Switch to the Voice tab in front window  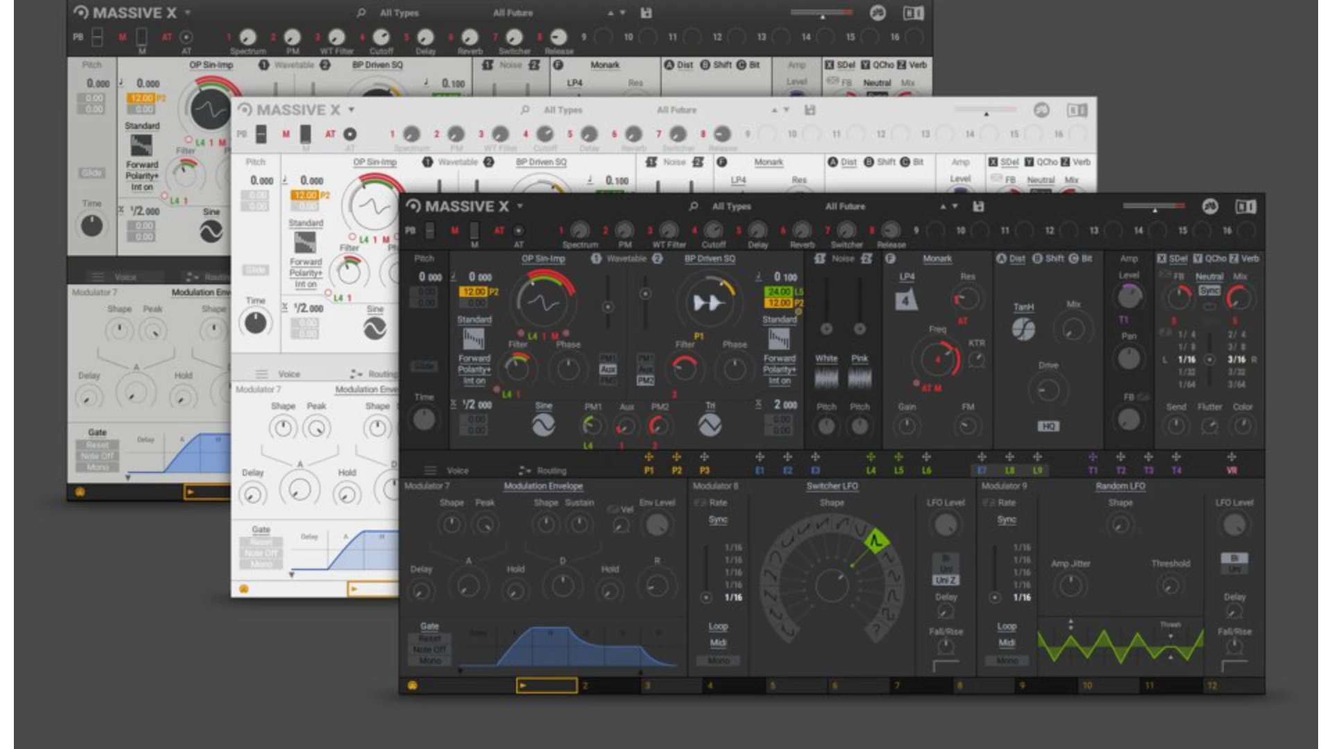point(457,470)
